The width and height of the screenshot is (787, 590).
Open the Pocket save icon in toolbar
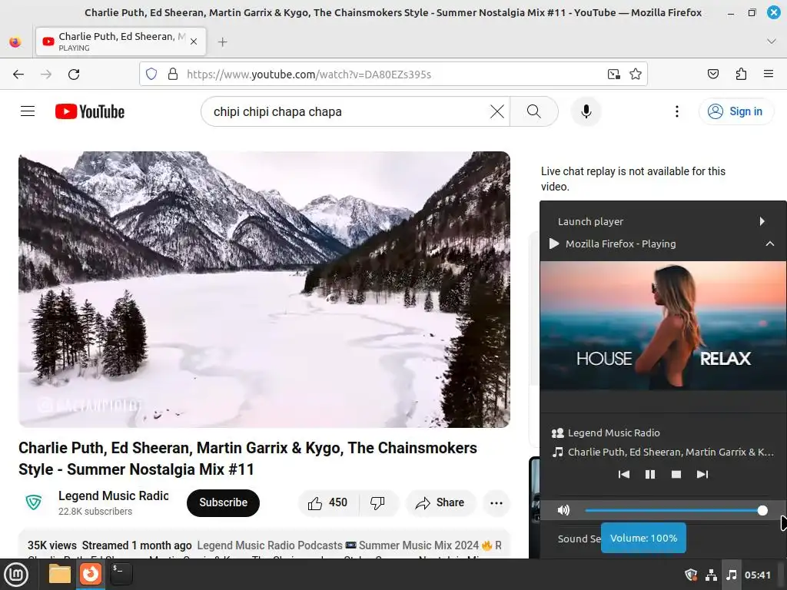point(712,75)
